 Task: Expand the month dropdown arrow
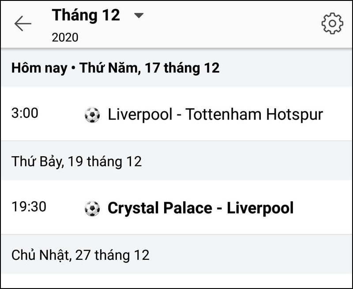pos(139,15)
